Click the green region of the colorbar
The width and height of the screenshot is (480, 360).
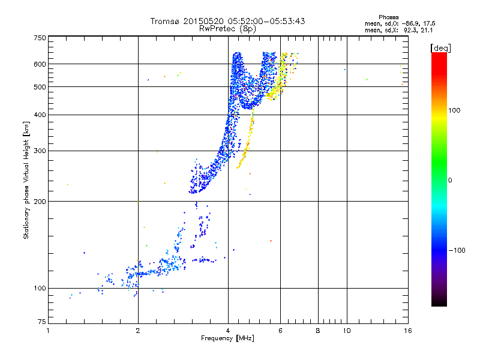pyautogui.click(x=439, y=162)
